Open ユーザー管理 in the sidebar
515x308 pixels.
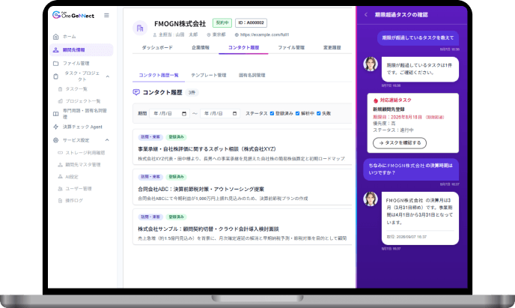pos(79,189)
